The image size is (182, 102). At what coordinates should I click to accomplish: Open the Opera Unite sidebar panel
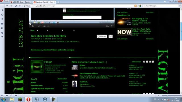tap(2, 19)
